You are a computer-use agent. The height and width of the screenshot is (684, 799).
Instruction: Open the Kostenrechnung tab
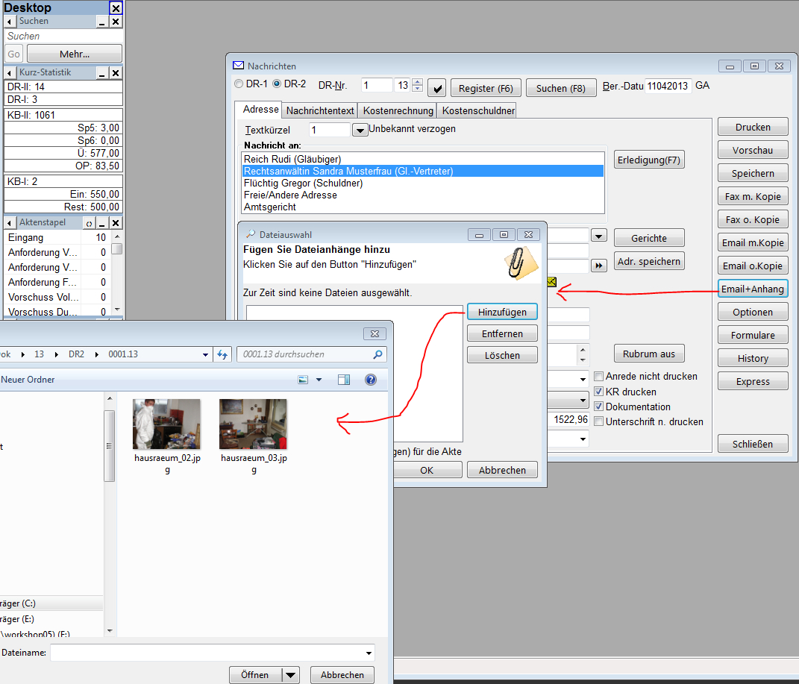[398, 110]
